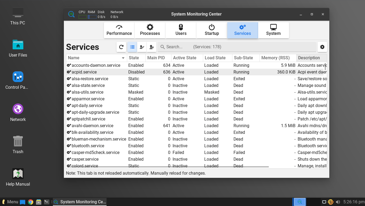Sort by Load State column header
365x206 pixels.
218,58
